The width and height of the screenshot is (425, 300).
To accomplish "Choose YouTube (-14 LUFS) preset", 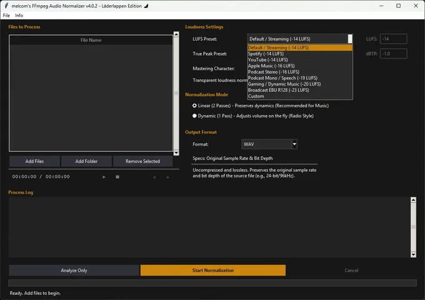I will coord(300,60).
